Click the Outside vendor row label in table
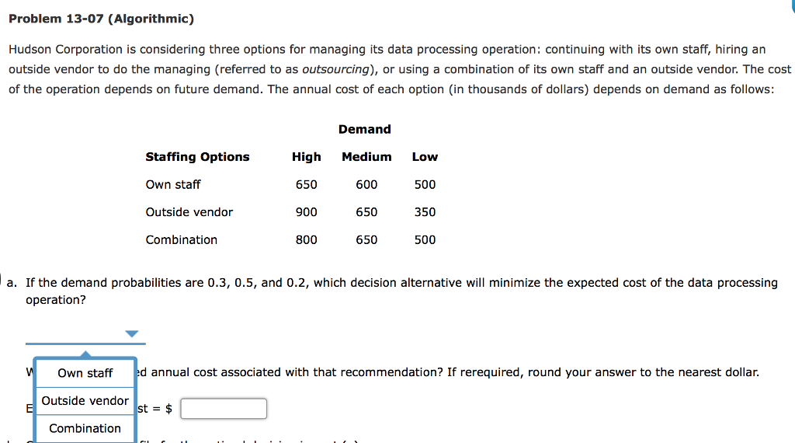 [189, 212]
